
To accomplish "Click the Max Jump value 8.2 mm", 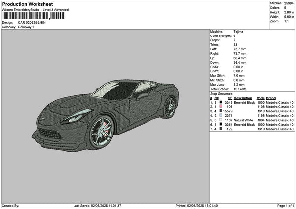I will point(239,85).
